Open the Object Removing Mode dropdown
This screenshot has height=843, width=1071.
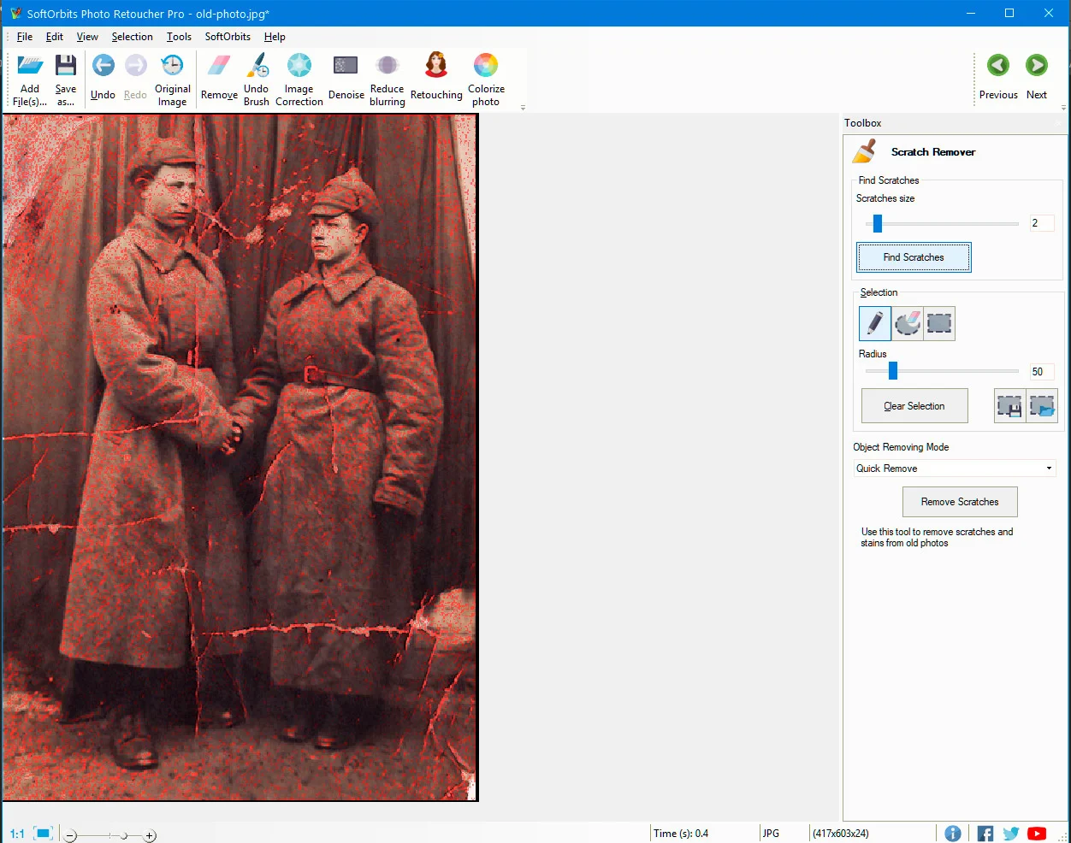click(1048, 468)
